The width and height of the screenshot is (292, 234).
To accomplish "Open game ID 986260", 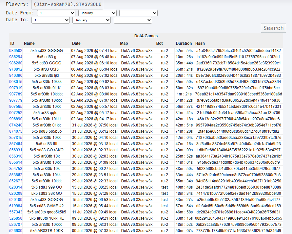I will point(16,63).
